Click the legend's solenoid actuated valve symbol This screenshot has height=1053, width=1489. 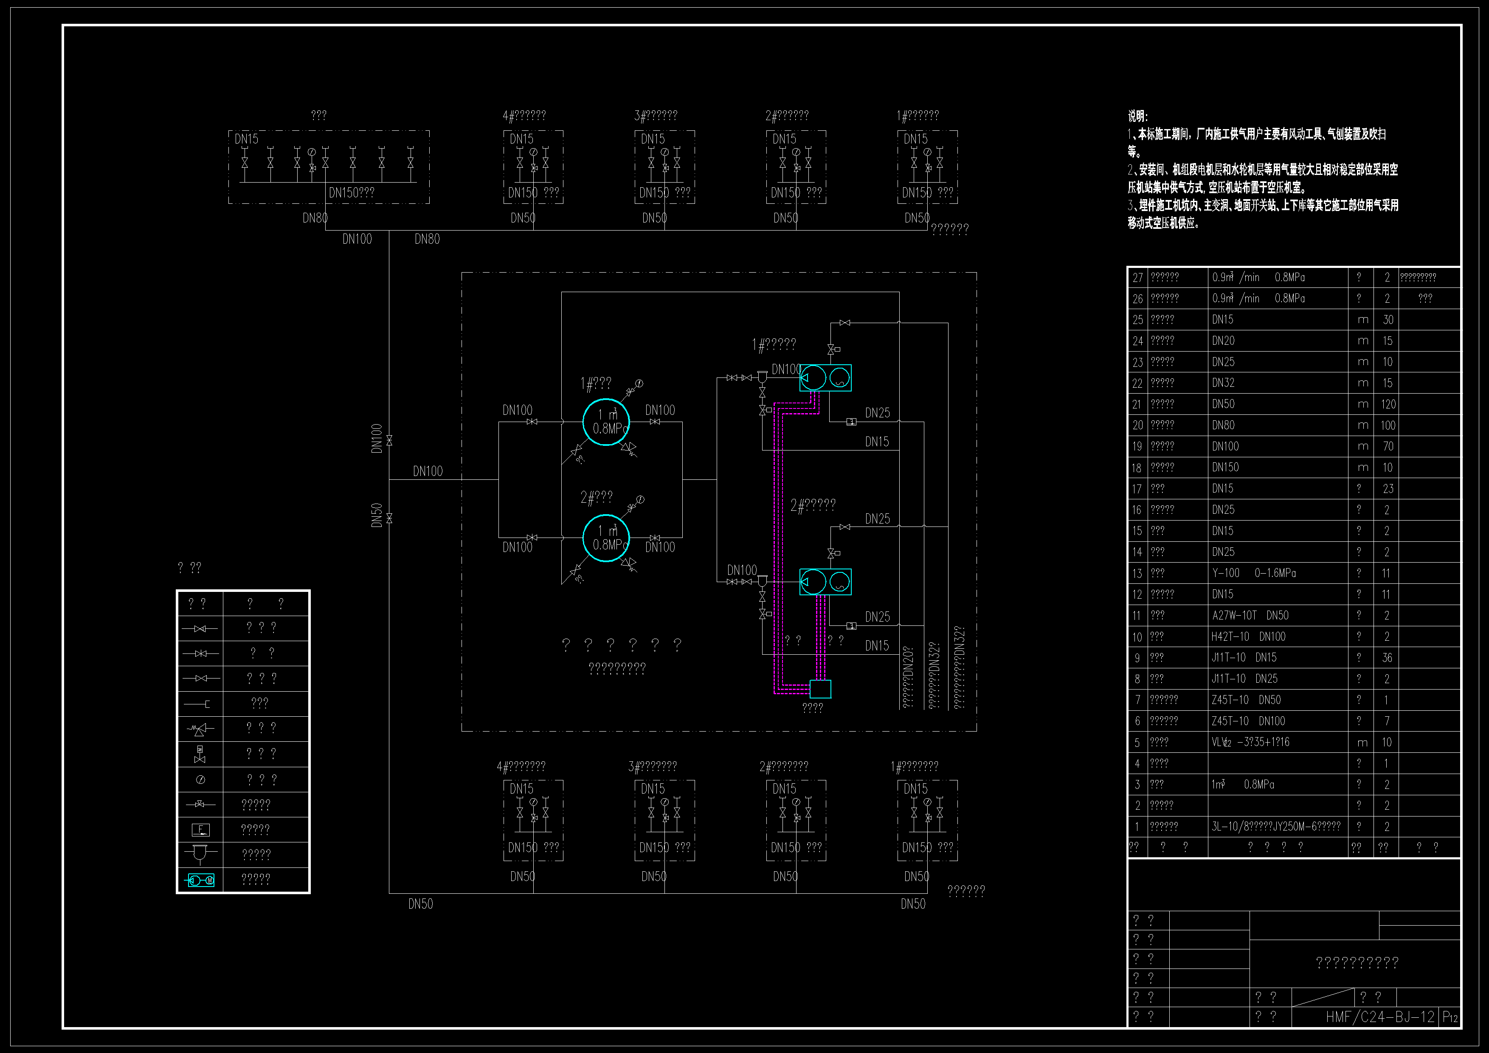pos(200,755)
